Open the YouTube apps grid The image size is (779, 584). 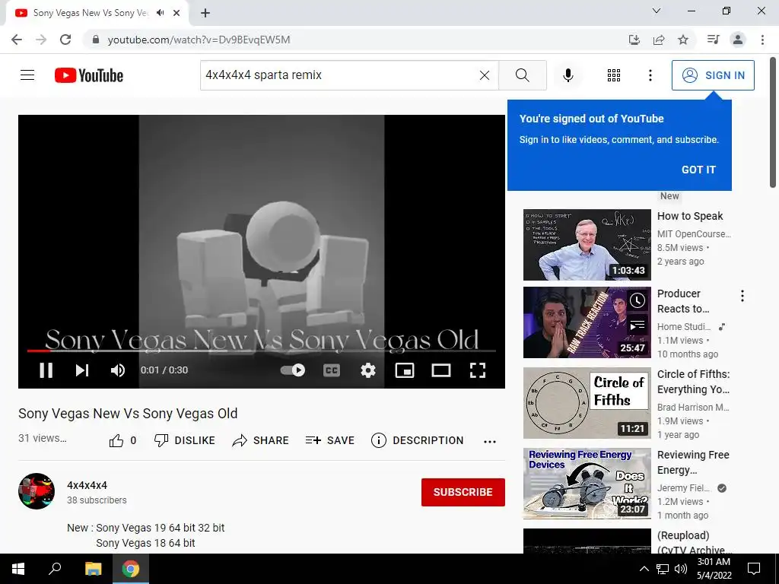614,75
